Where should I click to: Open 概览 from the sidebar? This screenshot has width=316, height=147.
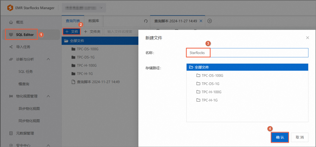tap(20, 22)
